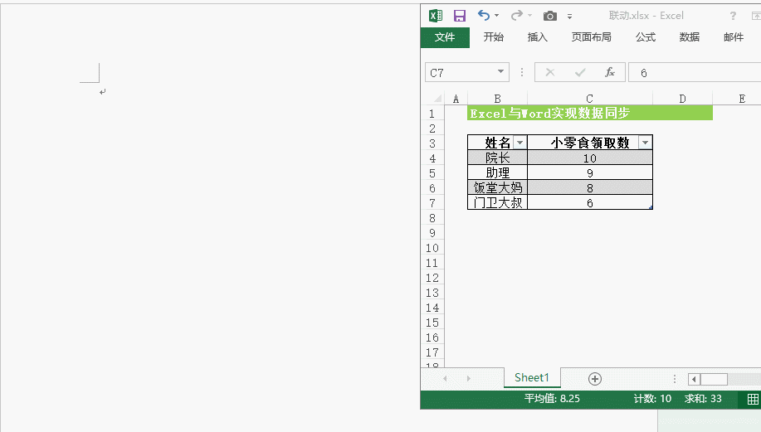
Task: Select column D header
Action: click(683, 99)
